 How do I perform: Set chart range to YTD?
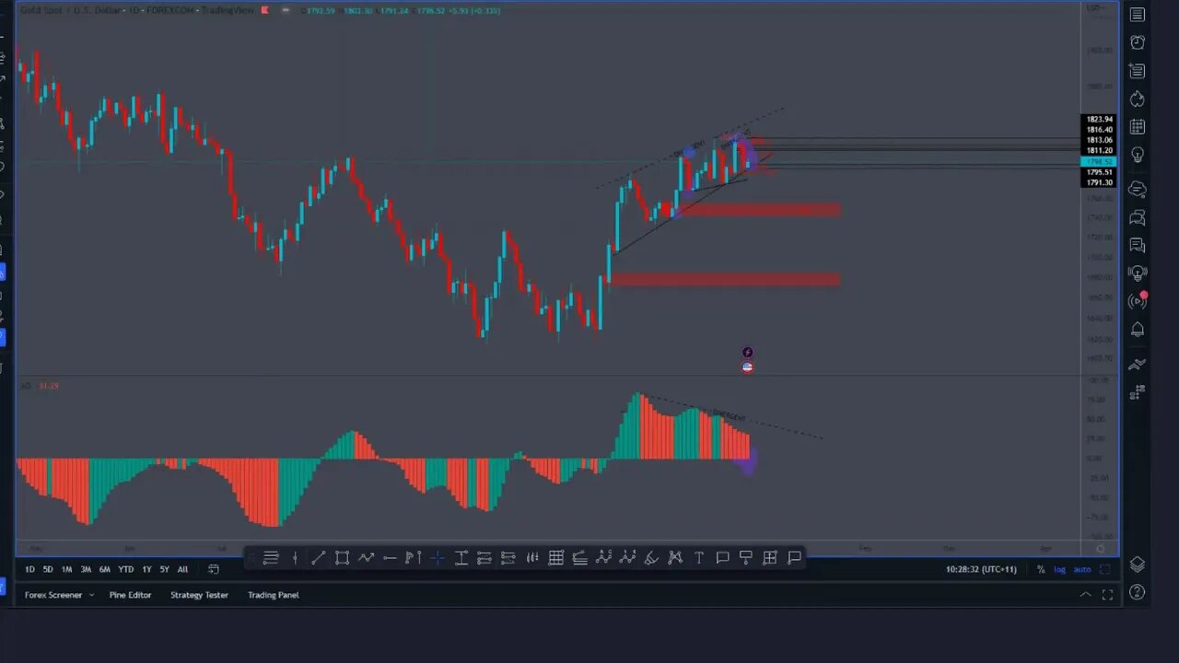click(x=126, y=569)
